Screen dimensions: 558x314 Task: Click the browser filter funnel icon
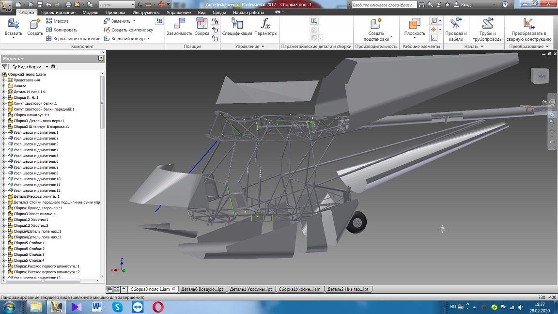point(4,66)
